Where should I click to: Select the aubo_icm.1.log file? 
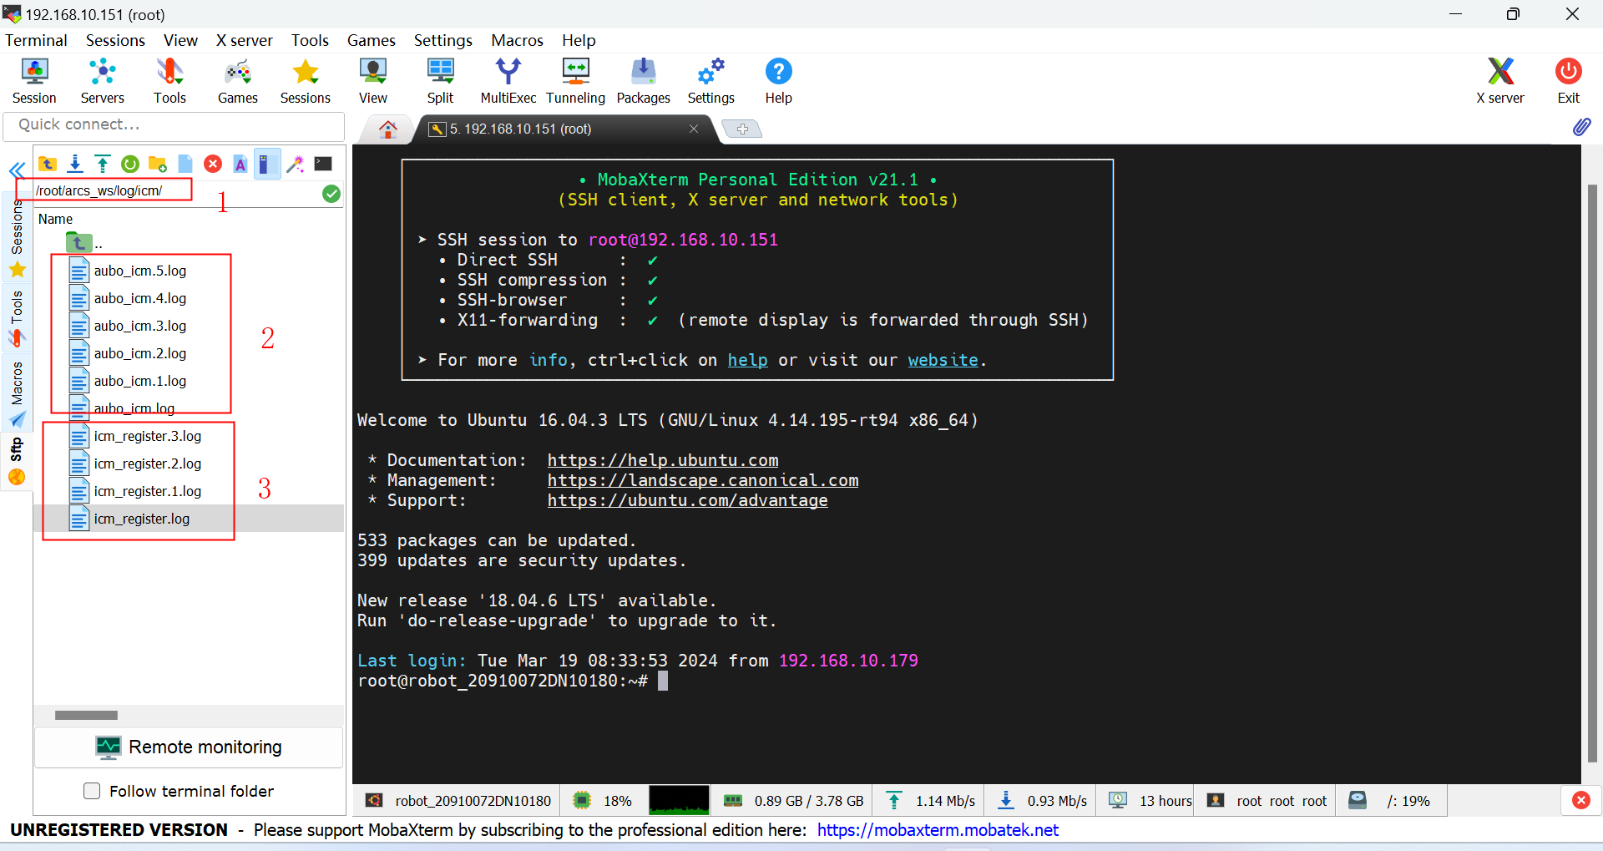(x=140, y=381)
